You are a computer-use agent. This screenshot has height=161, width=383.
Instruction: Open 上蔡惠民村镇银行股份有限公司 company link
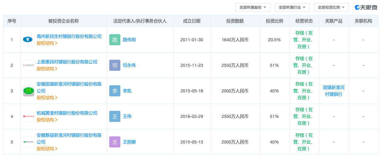(67, 62)
